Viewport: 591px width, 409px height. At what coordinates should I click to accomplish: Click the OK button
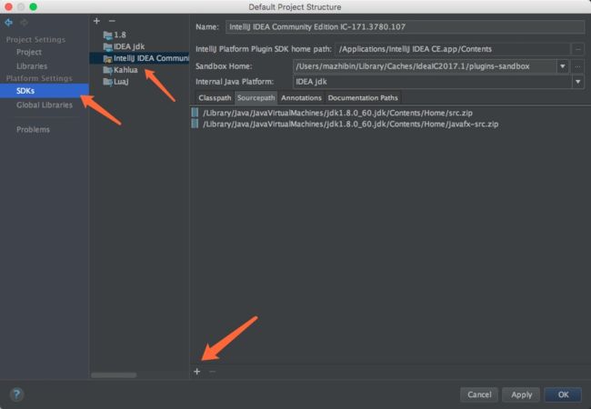coord(563,394)
